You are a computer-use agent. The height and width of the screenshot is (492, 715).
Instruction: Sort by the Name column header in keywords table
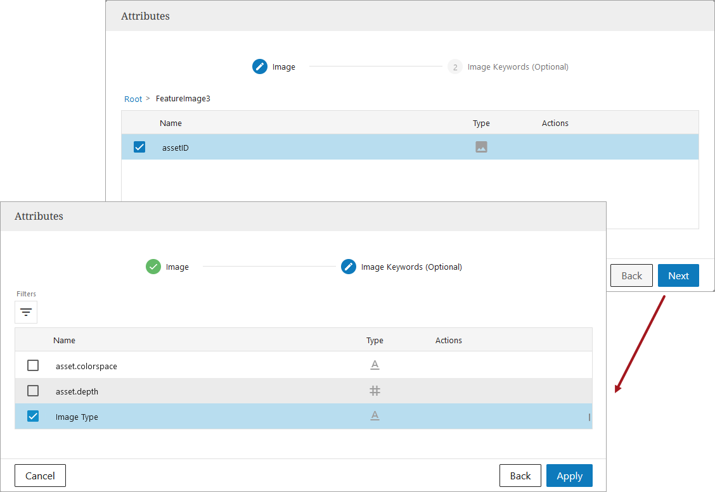click(x=64, y=340)
